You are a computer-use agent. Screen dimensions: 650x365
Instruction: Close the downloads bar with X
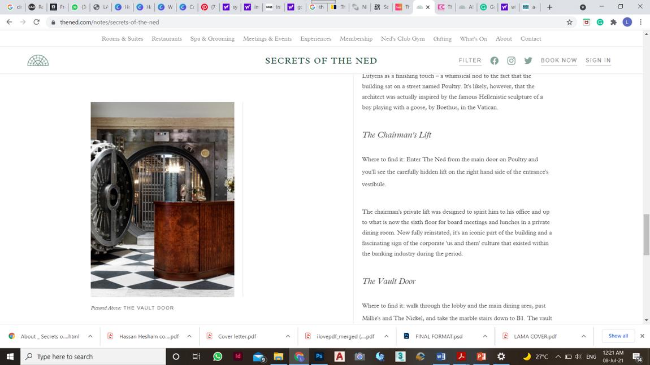tap(642, 336)
